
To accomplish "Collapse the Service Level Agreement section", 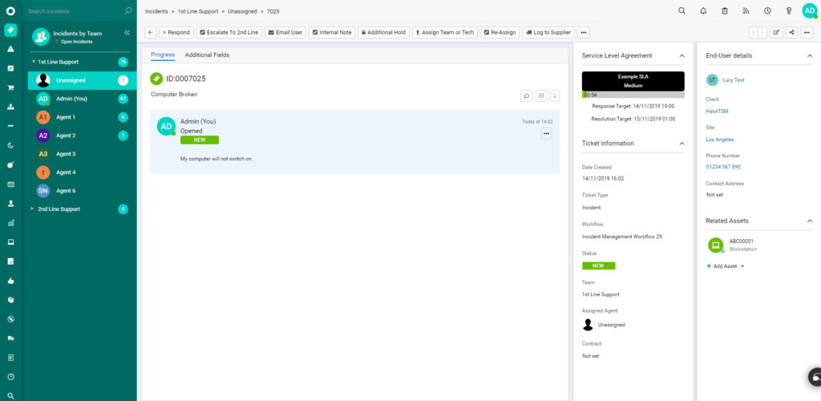I will click(681, 55).
